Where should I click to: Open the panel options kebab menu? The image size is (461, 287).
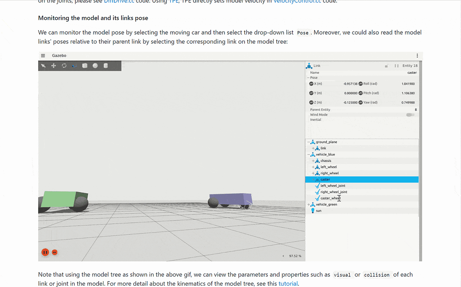click(416, 55)
